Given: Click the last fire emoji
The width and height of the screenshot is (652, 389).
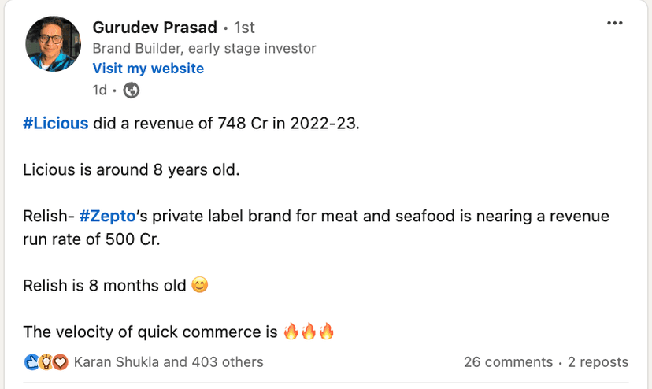Looking at the screenshot, I should (x=326, y=332).
